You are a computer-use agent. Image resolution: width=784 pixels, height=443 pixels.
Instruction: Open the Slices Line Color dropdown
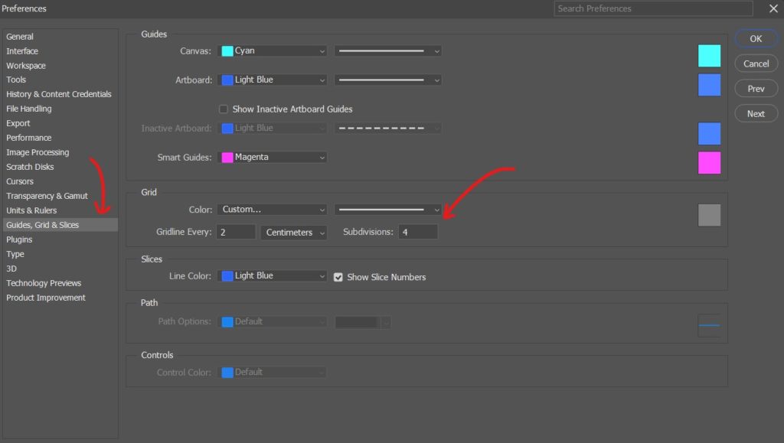[273, 275]
